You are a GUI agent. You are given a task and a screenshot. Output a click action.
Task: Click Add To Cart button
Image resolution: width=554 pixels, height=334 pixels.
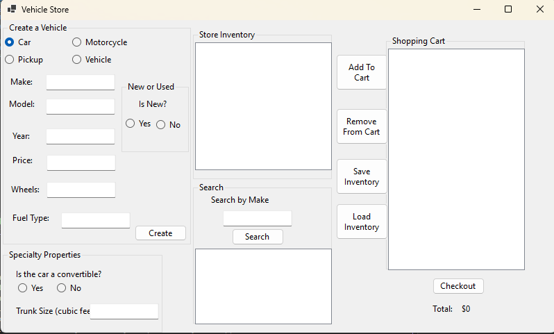362,72
